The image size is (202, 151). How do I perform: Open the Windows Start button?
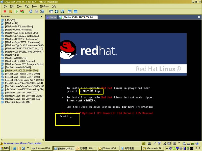point(5,148)
